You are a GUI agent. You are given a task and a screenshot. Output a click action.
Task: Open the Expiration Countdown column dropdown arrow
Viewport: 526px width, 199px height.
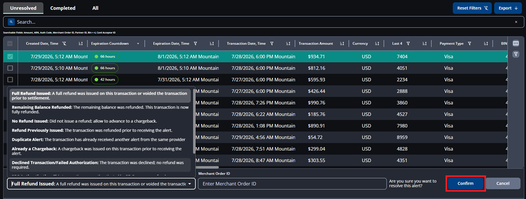coord(138,44)
